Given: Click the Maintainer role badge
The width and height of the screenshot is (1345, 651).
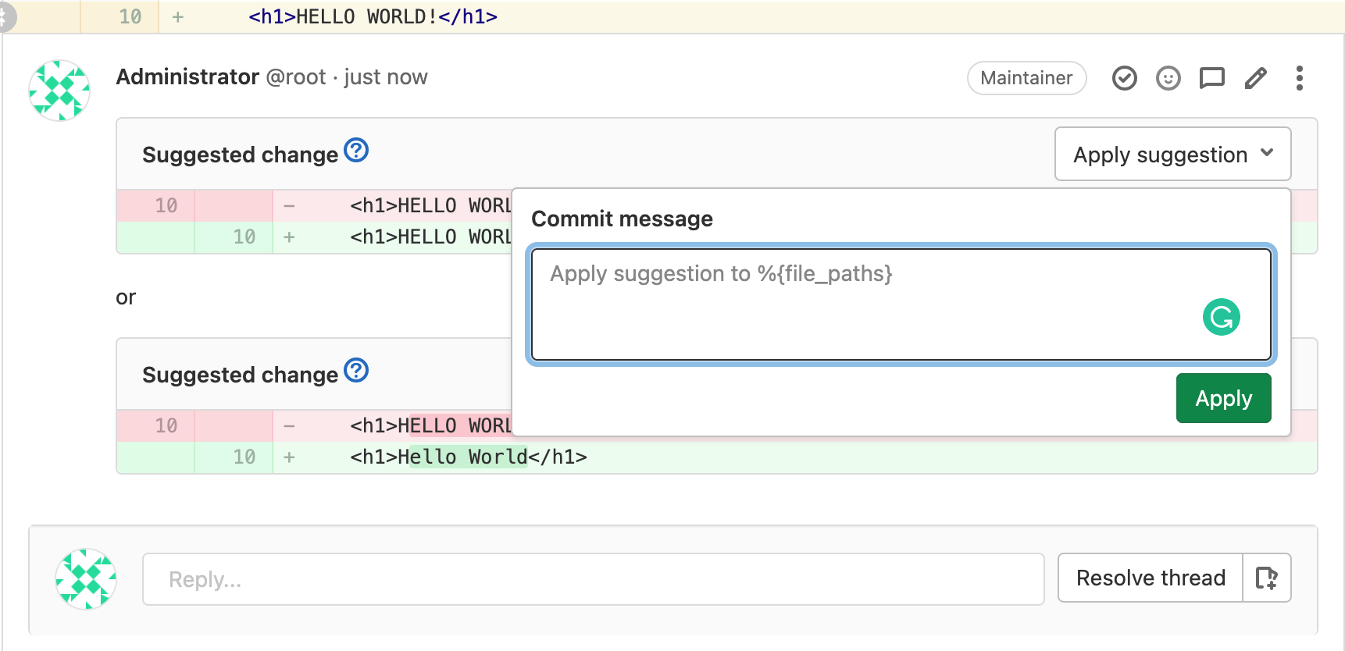Looking at the screenshot, I should 1026,78.
